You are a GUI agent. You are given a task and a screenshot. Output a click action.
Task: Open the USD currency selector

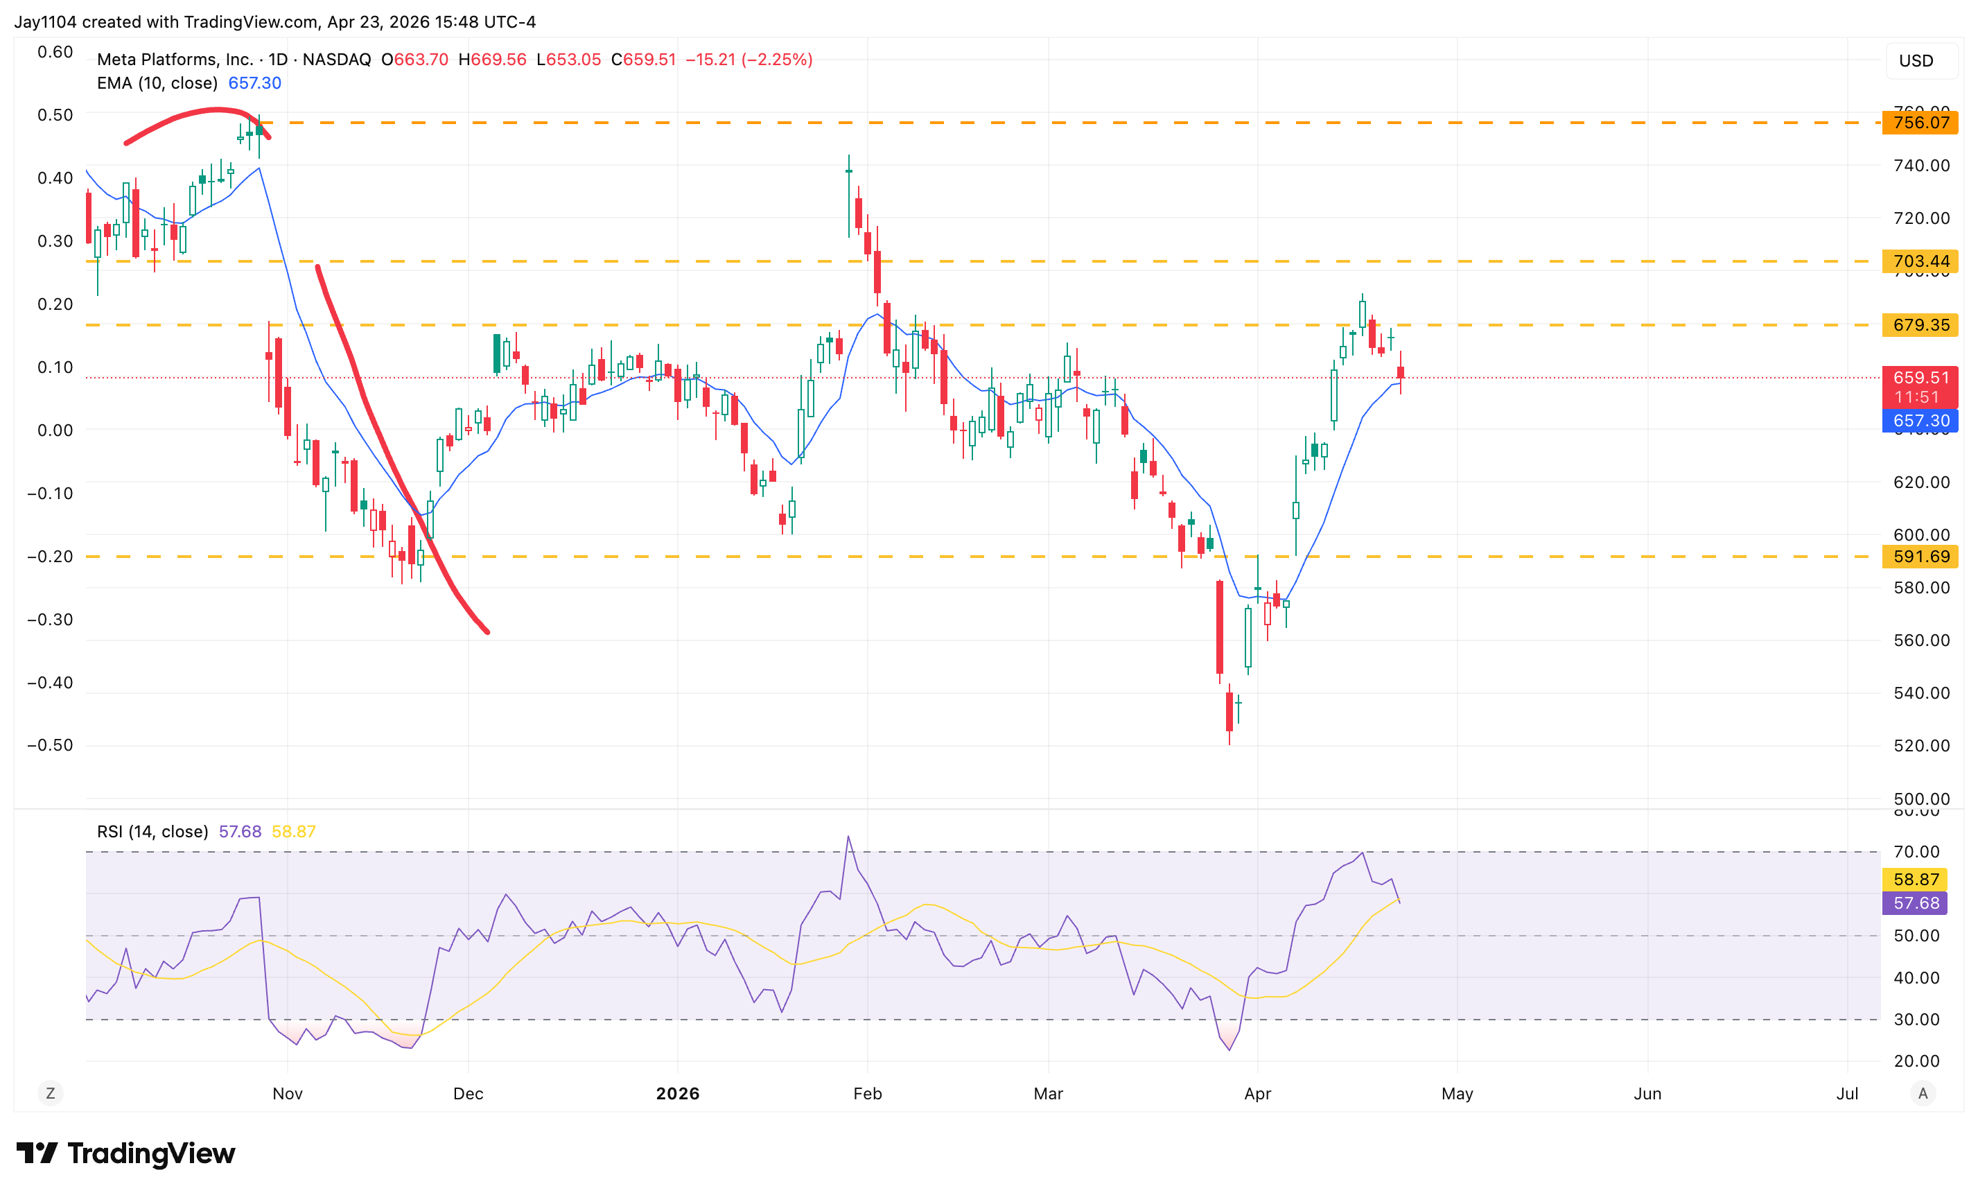click(1916, 61)
